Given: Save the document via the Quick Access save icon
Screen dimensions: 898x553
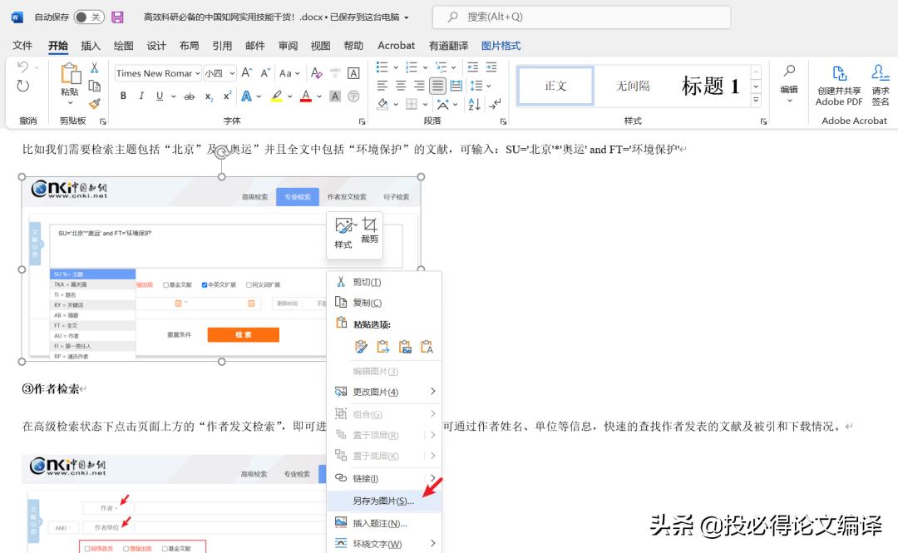Looking at the screenshot, I should tap(116, 16).
